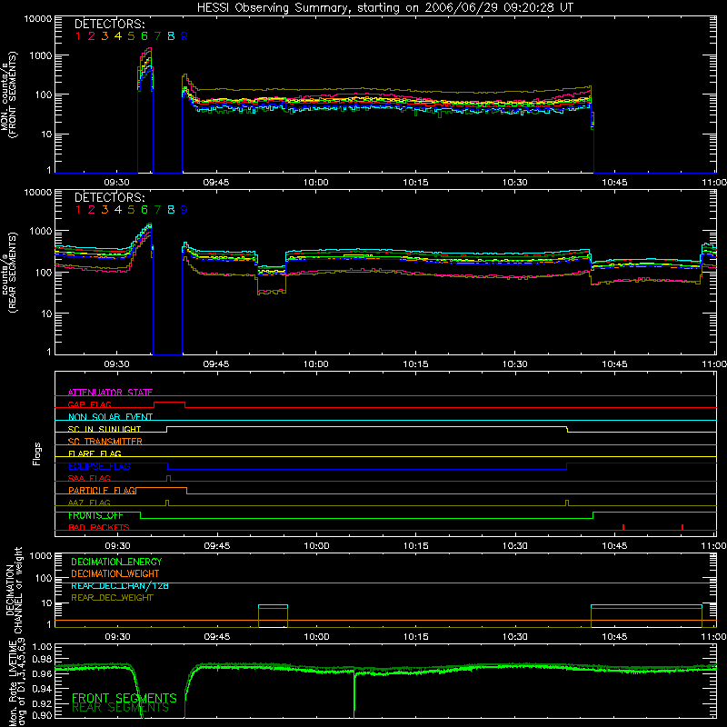Click the BAD_PACKETS flag label
This screenshot has width=727, height=727.
(x=99, y=527)
